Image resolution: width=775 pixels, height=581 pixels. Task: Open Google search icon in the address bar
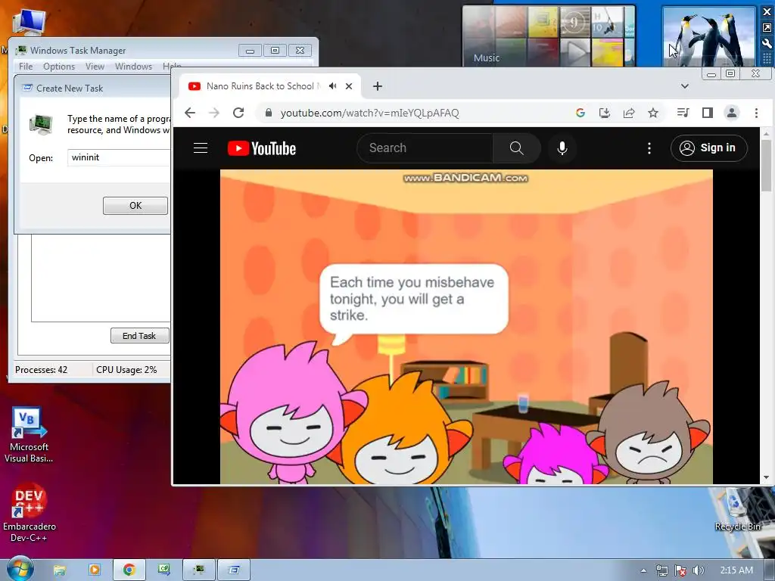[580, 113]
